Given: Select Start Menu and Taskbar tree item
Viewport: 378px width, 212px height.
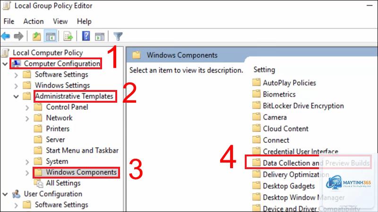Looking at the screenshot, I should tap(82, 150).
